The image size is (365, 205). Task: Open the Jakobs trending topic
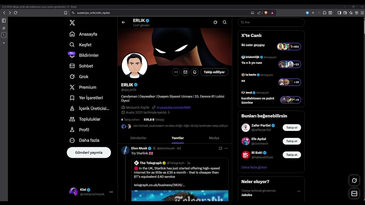tap(247, 195)
